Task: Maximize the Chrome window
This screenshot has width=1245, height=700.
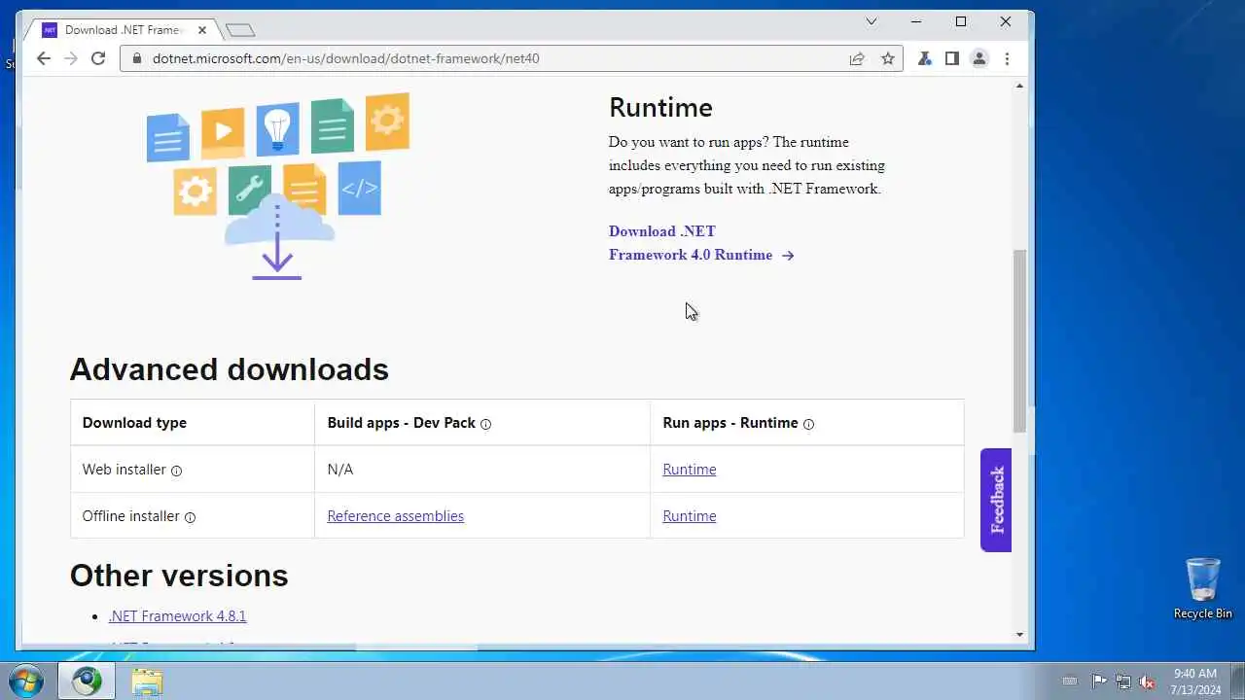Action: pos(961,21)
